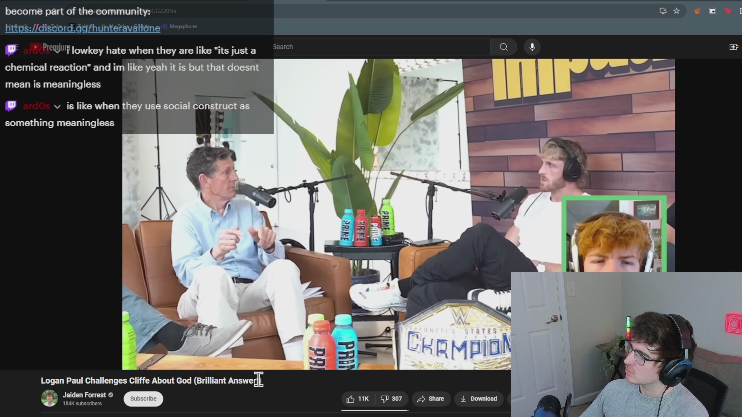Image resolution: width=742 pixels, height=417 pixels.
Task: Click the verified badge next to Jaiden Forrest
Action: coord(111,395)
